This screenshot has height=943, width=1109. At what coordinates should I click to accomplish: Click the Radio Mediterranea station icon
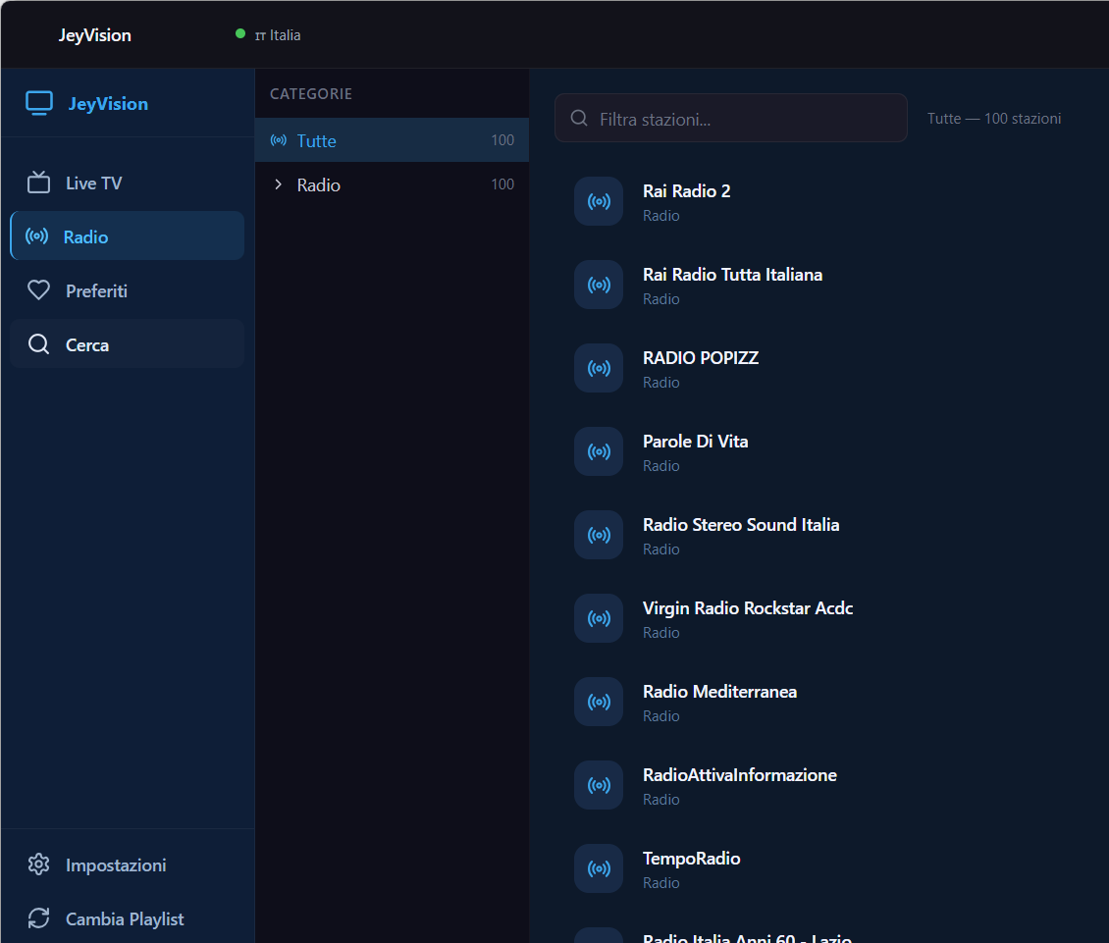pos(599,703)
